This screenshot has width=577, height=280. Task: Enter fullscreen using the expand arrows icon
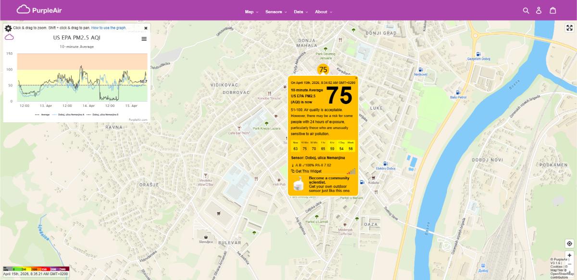[x=569, y=27]
